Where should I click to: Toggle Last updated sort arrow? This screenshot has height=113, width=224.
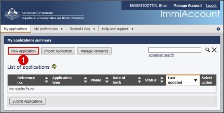pos(195,80)
